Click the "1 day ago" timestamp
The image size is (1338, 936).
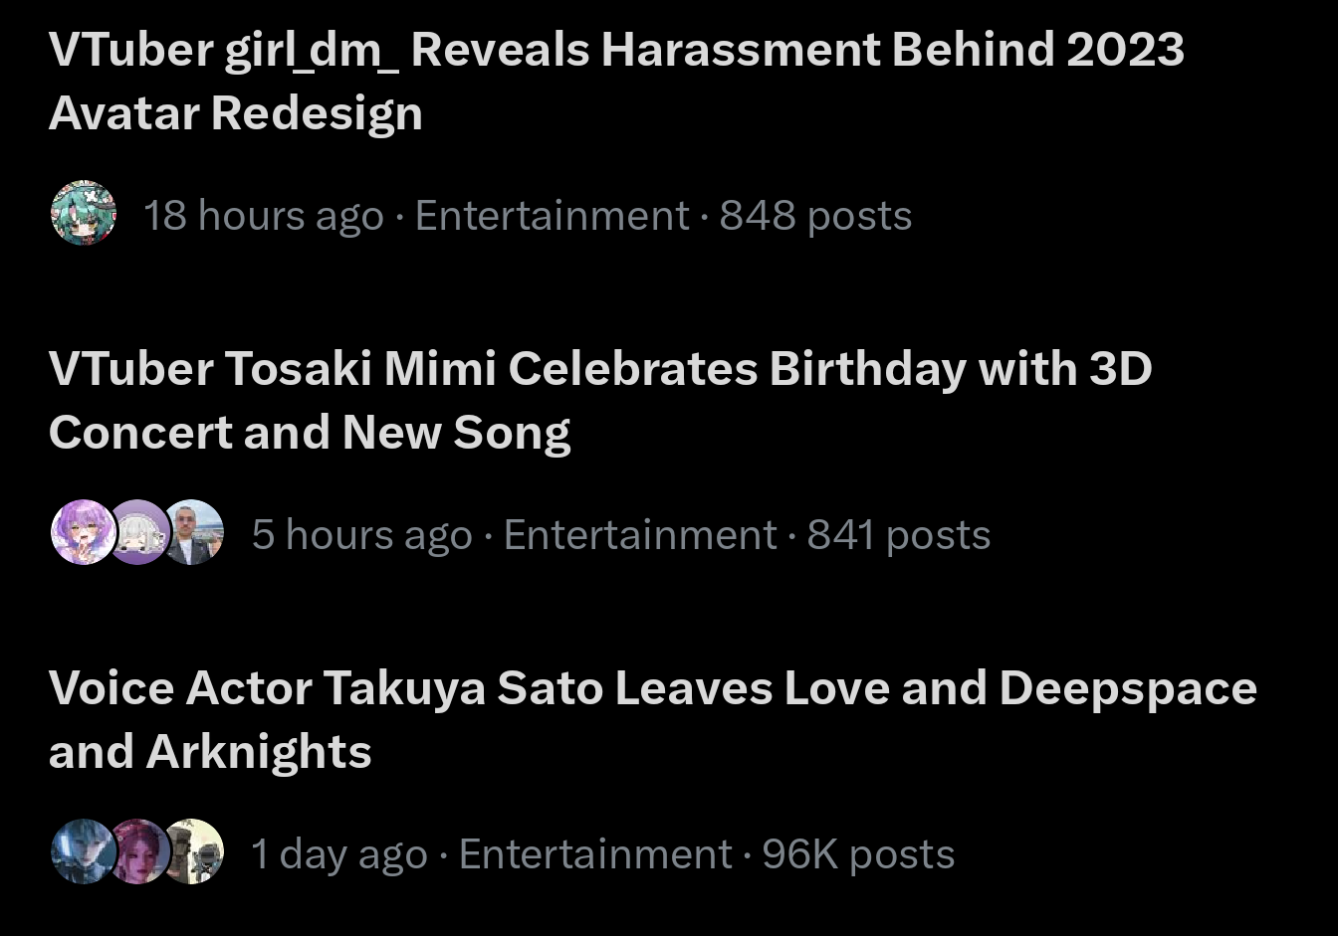coord(338,854)
